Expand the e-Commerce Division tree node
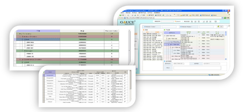 20,60
